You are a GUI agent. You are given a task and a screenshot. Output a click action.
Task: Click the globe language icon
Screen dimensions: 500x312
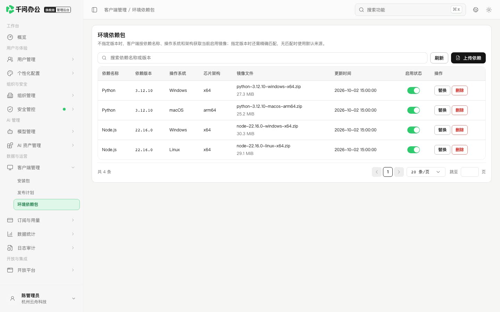click(x=476, y=10)
